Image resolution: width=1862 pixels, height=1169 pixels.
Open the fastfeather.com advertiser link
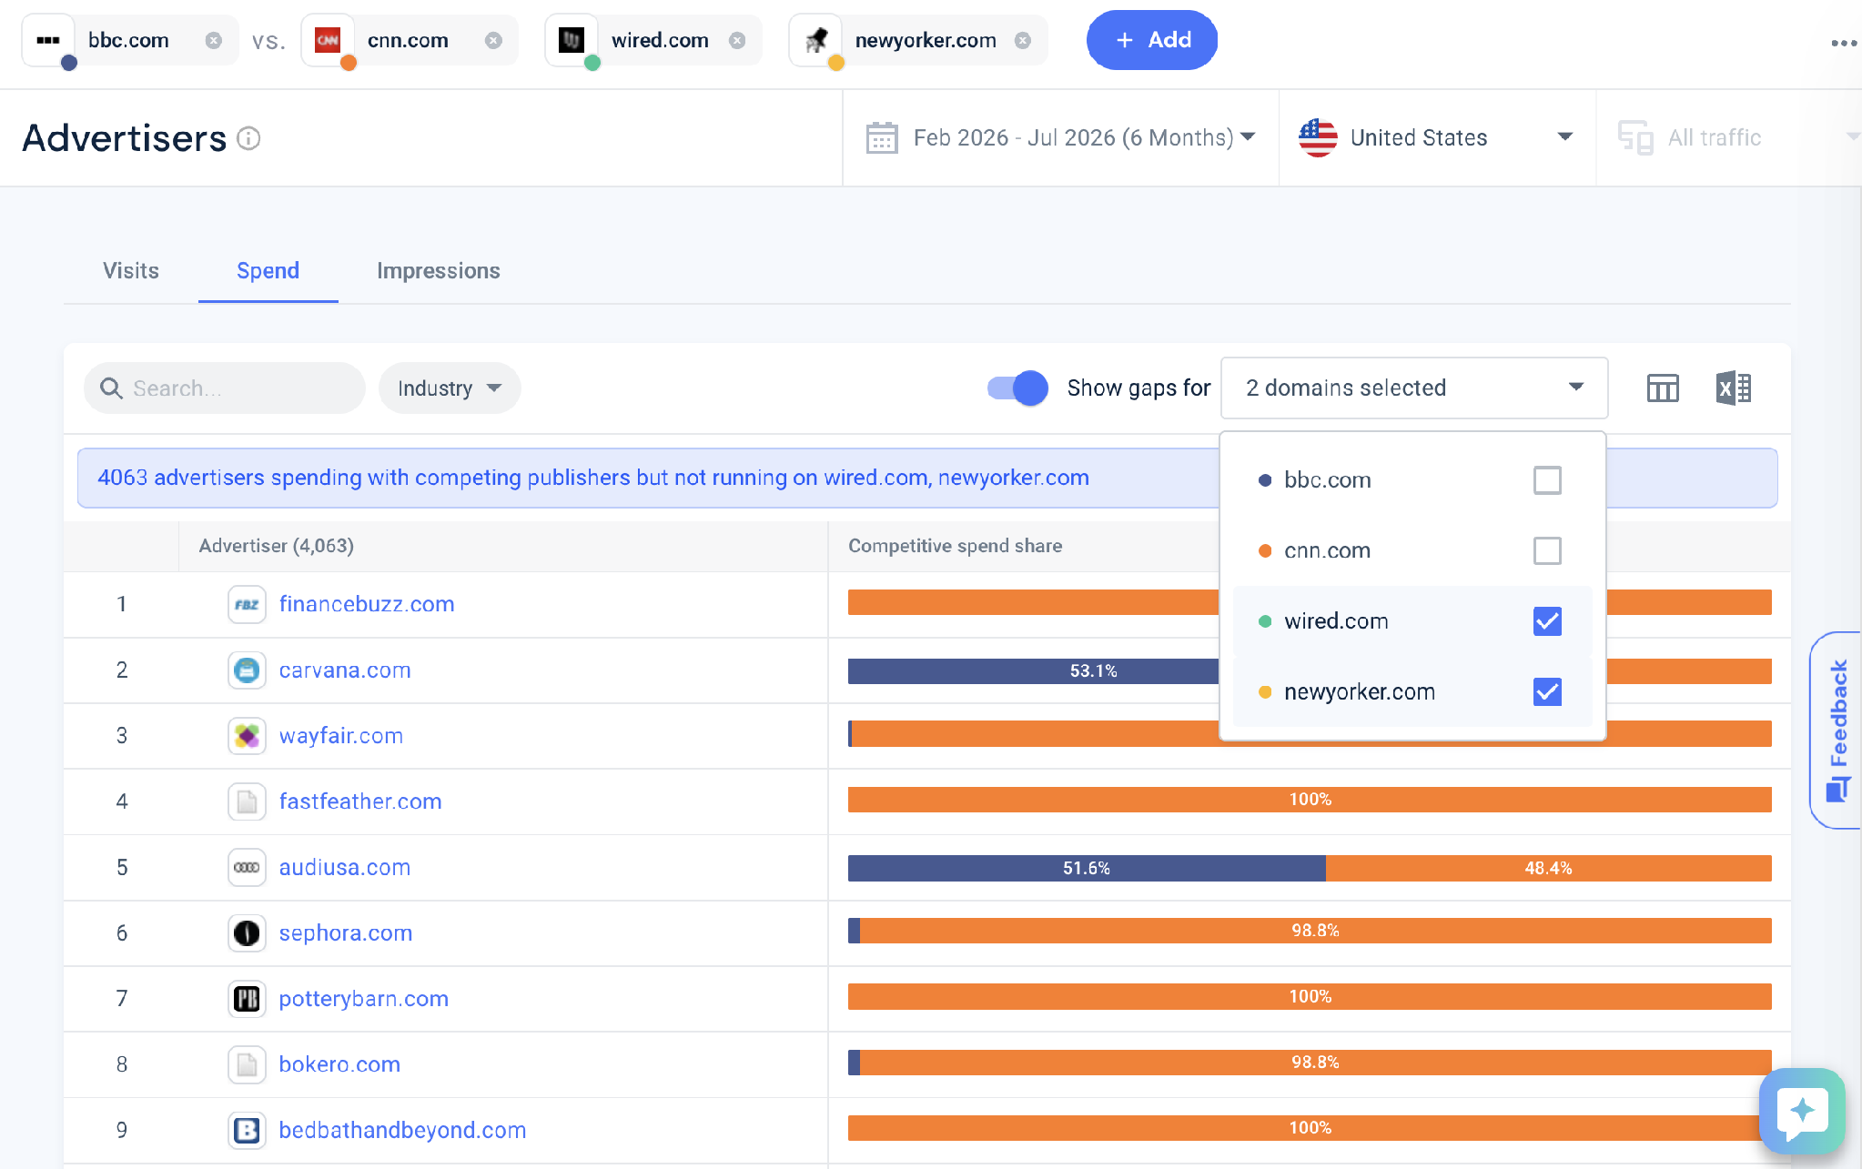[360, 801]
